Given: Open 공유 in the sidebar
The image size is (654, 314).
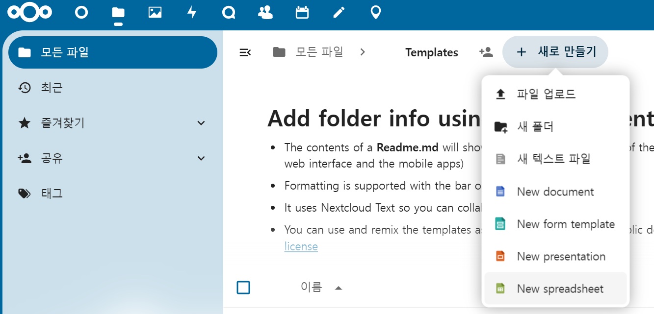Looking at the screenshot, I should [x=113, y=158].
